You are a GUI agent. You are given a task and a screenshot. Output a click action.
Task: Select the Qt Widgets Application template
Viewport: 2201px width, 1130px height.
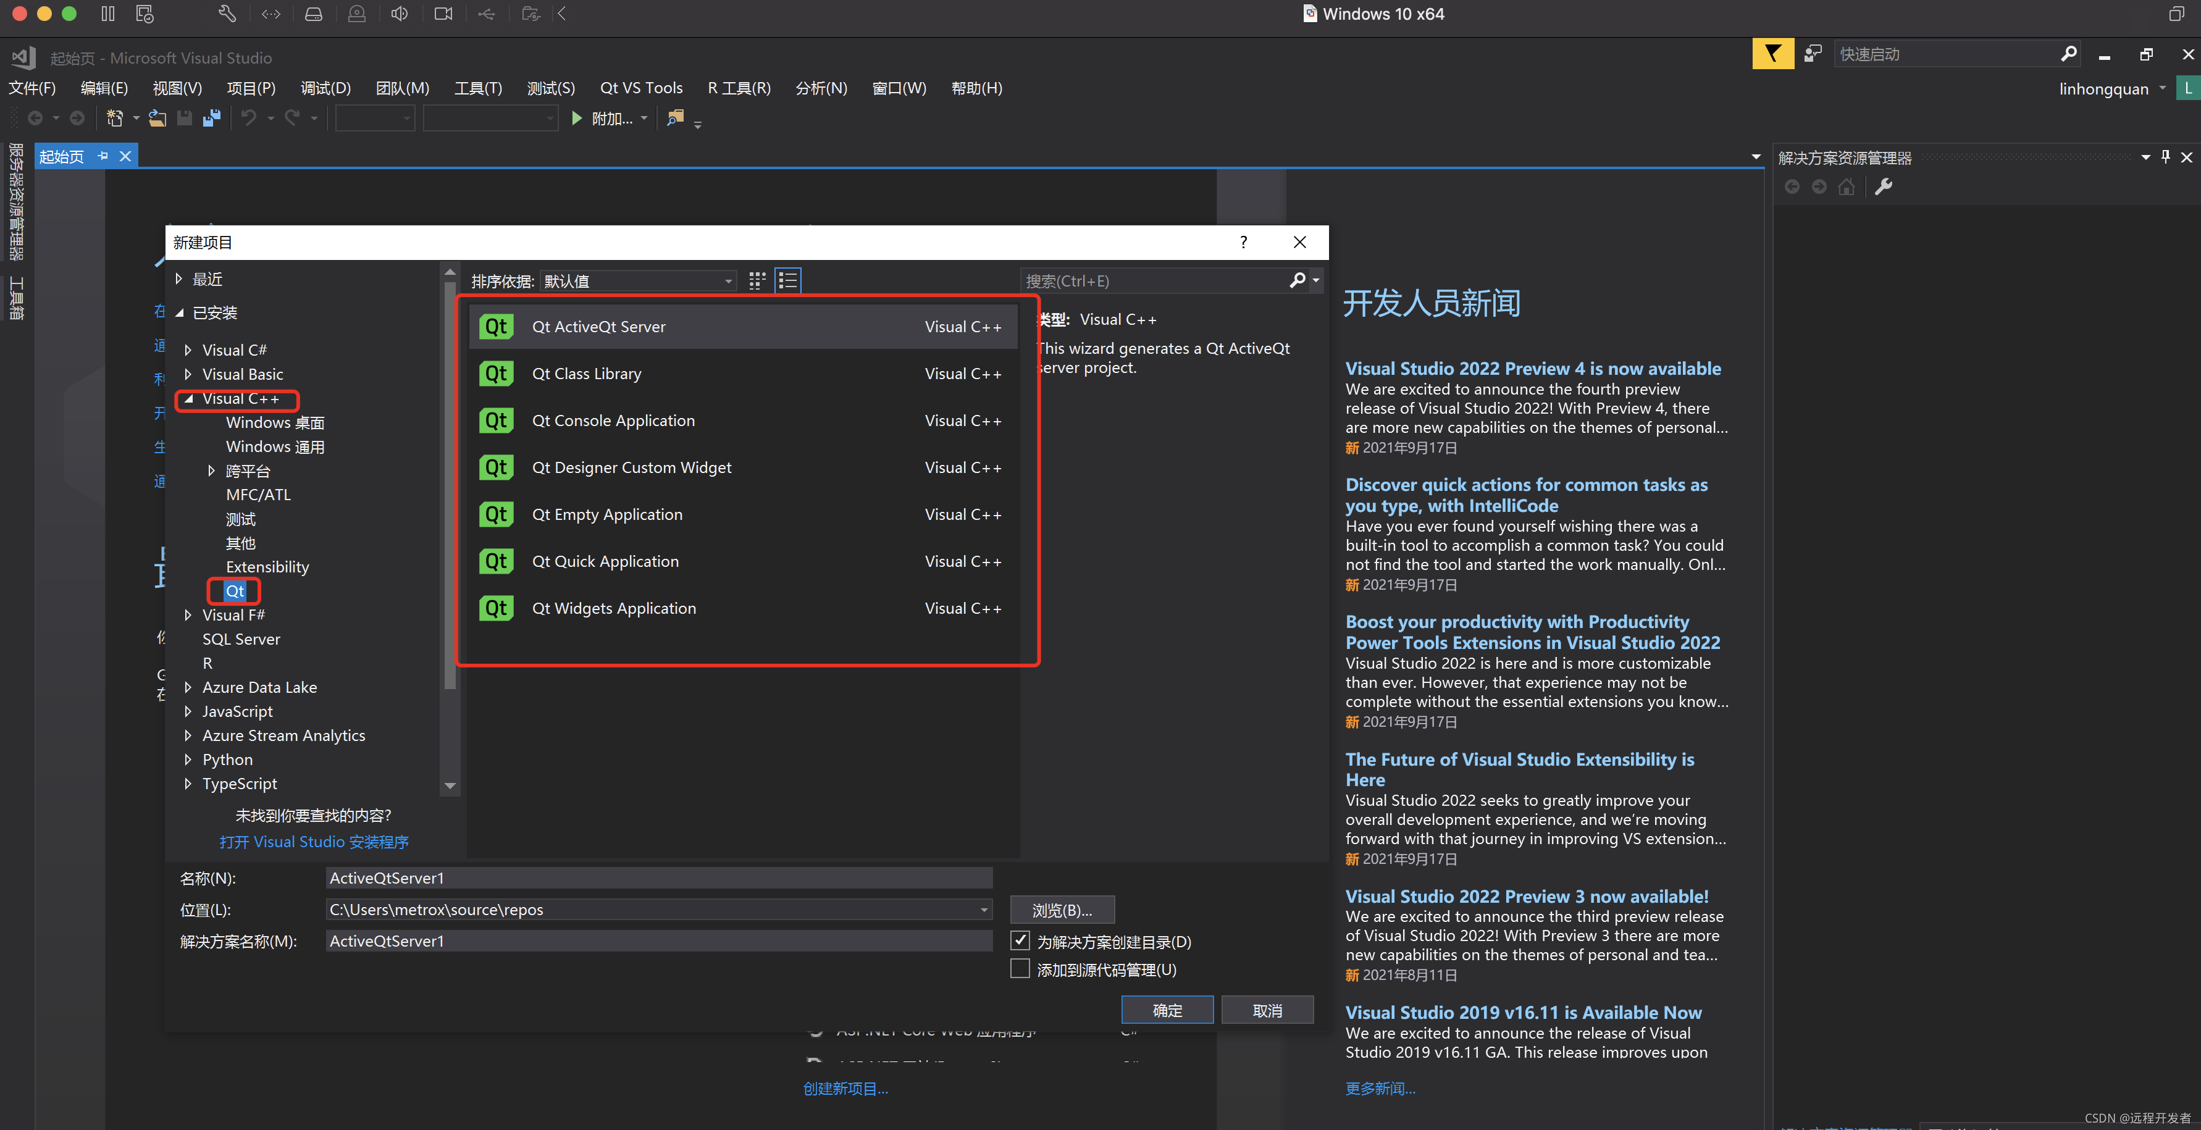pos(742,607)
